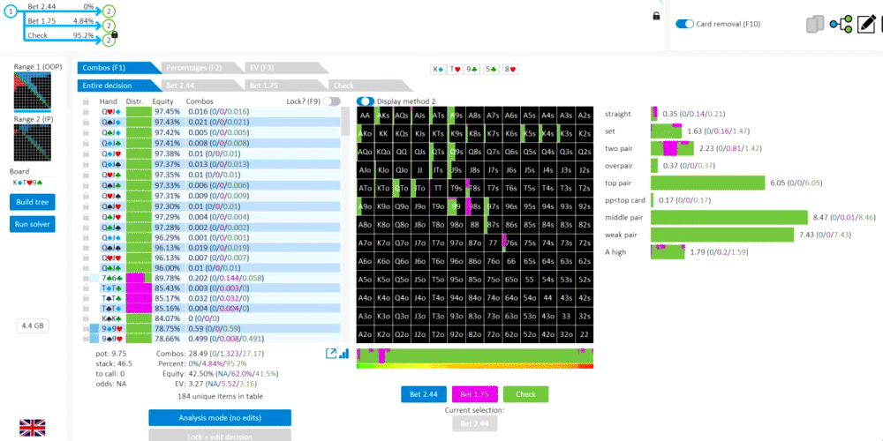Select the magenta Bet 1.75 action button
The image size is (883, 441).
click(475, 394)
